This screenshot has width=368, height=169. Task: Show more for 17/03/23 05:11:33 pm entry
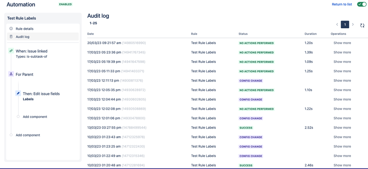tap(342, 71)
